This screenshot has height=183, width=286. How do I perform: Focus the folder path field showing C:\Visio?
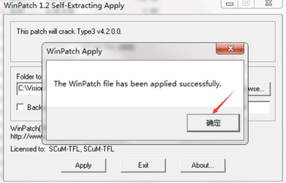tap(30, 89)
